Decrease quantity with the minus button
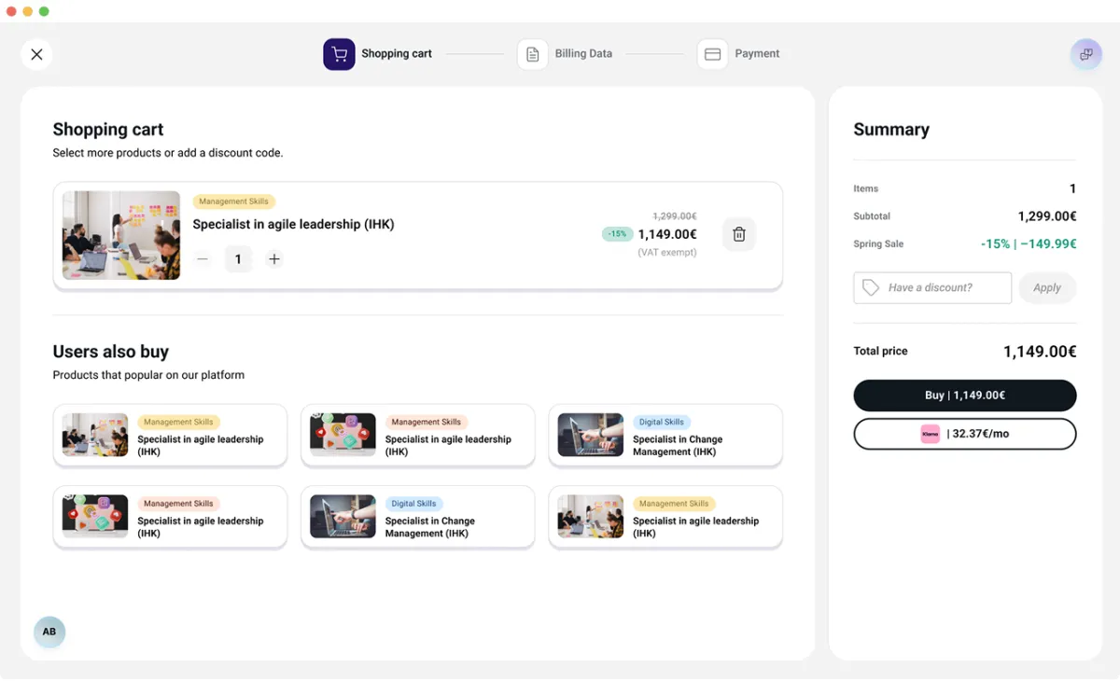This screenshot has height=681, width=1120. point(203,259)
